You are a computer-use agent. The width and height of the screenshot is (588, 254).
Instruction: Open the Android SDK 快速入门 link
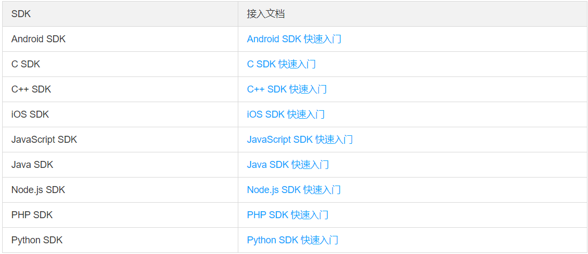point(293,39)
